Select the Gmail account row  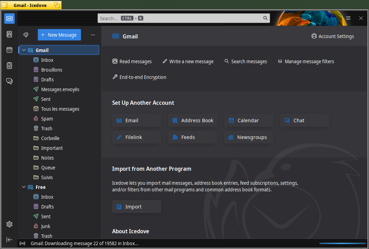59,50
